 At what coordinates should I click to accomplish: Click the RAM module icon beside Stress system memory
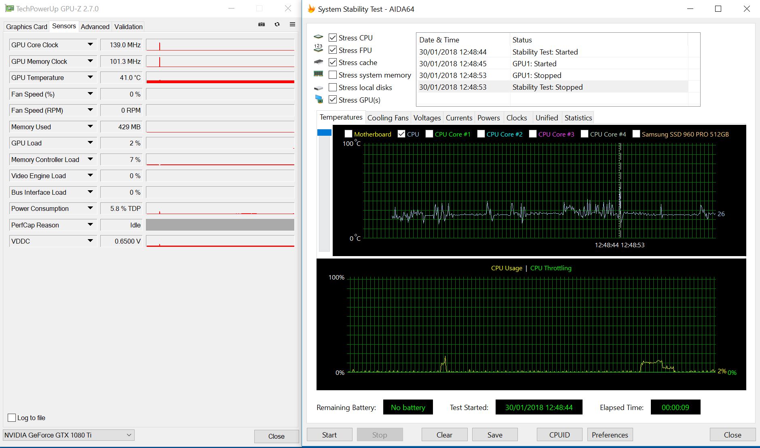point(319,74)
